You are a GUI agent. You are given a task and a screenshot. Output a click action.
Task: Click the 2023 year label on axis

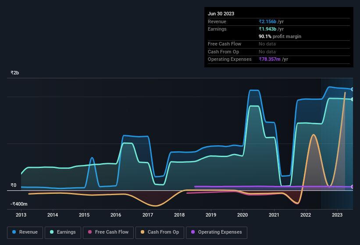337,215
